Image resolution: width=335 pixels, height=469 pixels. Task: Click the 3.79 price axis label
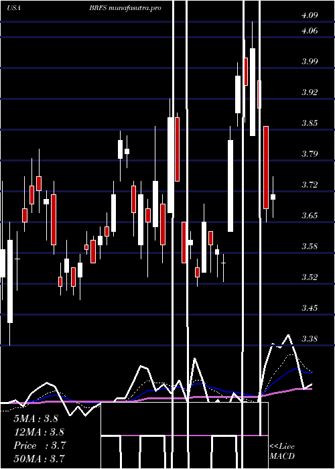[x=310, y=153]
